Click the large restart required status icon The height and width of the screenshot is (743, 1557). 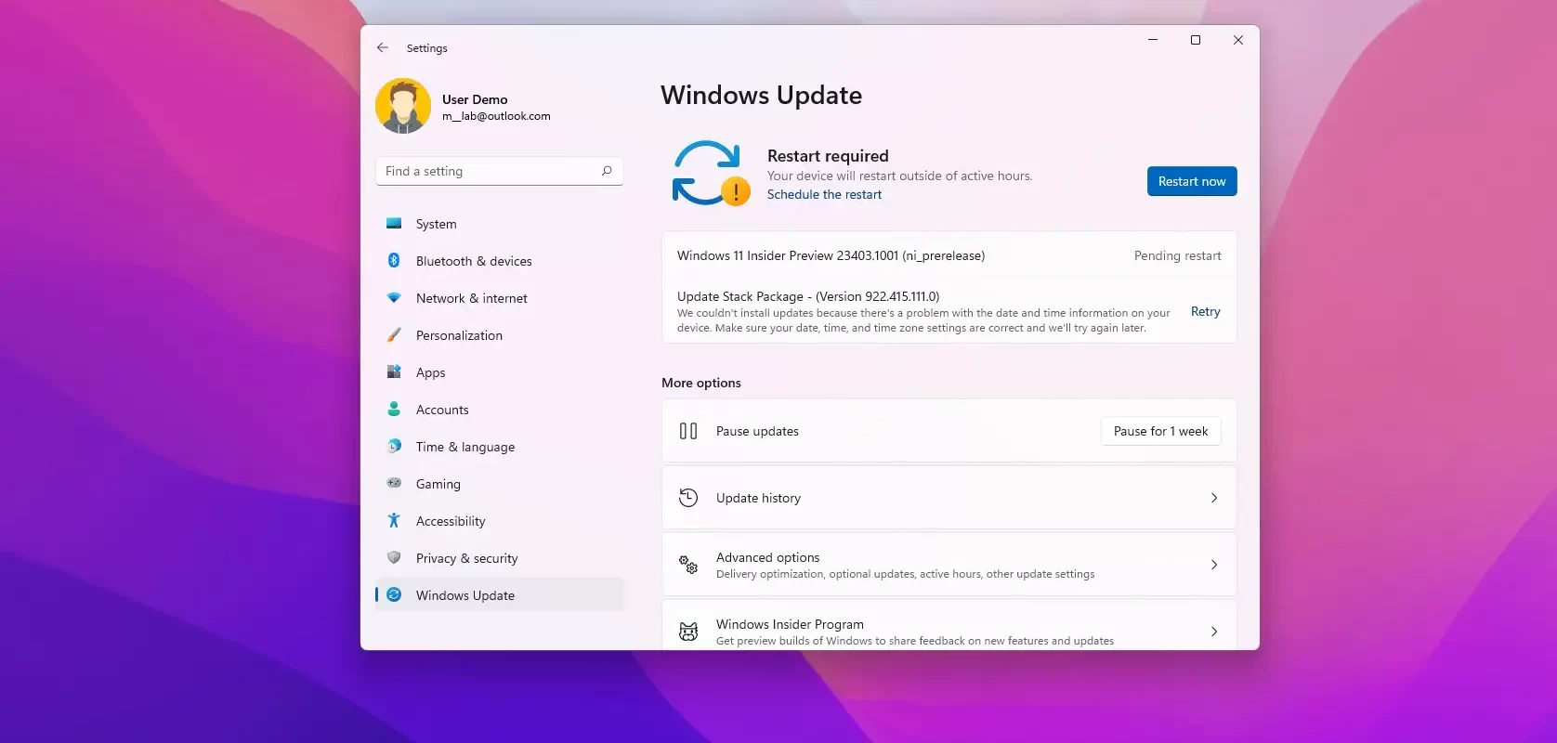click(x=711, y=174)
